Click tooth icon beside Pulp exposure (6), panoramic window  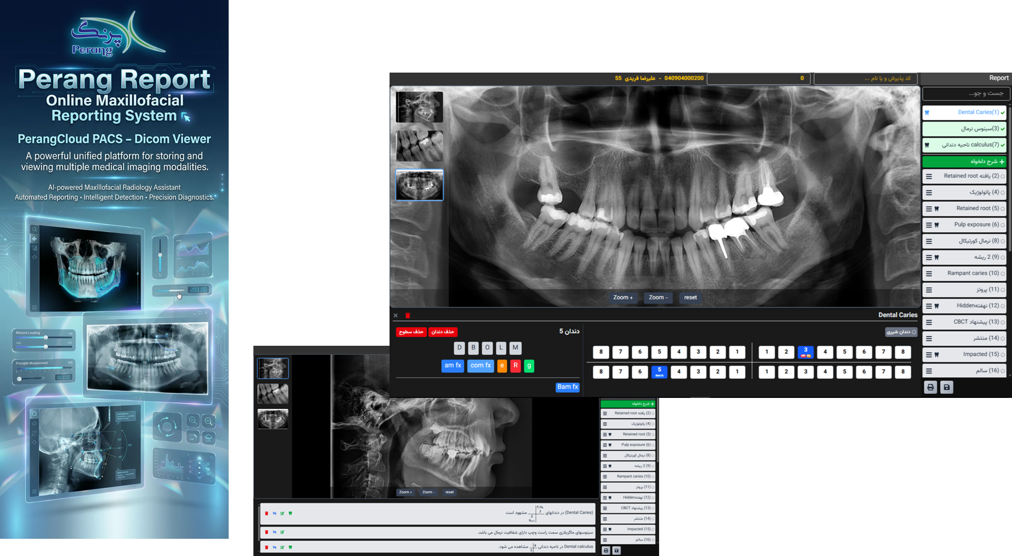click(937, 225)
